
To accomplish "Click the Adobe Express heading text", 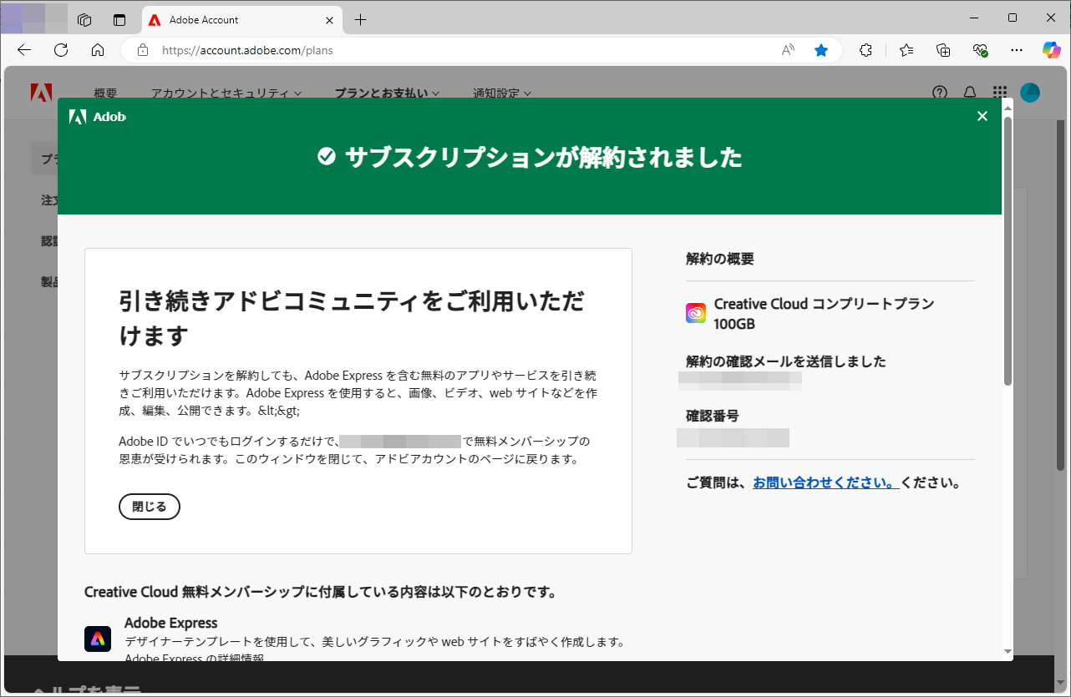I will tap(170, 623).
